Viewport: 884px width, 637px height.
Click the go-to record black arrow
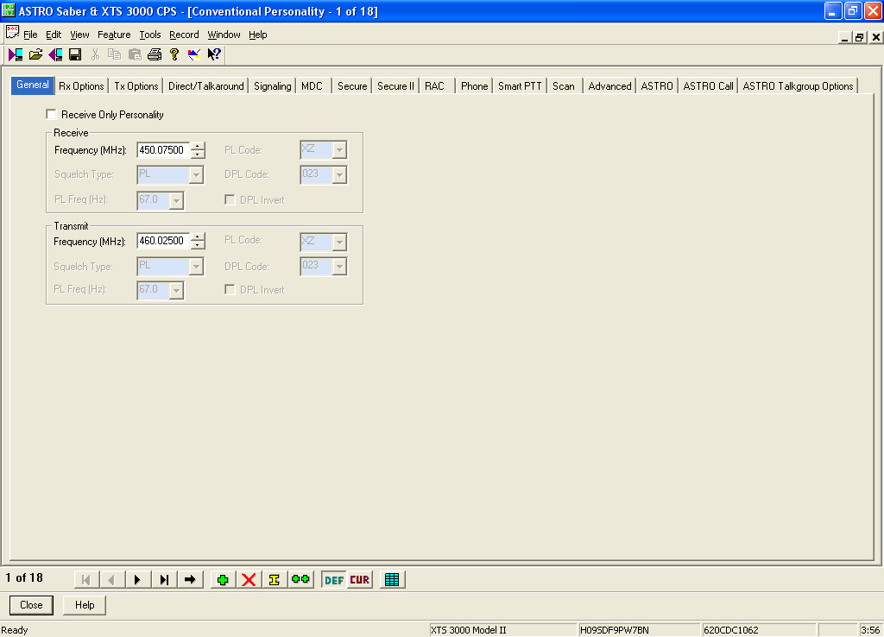[190, 579]
